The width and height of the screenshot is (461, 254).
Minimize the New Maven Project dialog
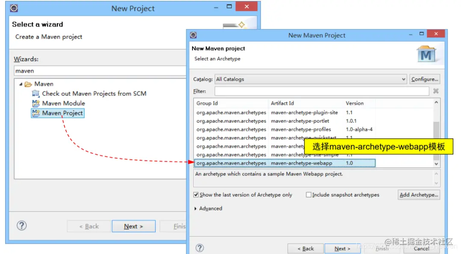tap(411, 35)
